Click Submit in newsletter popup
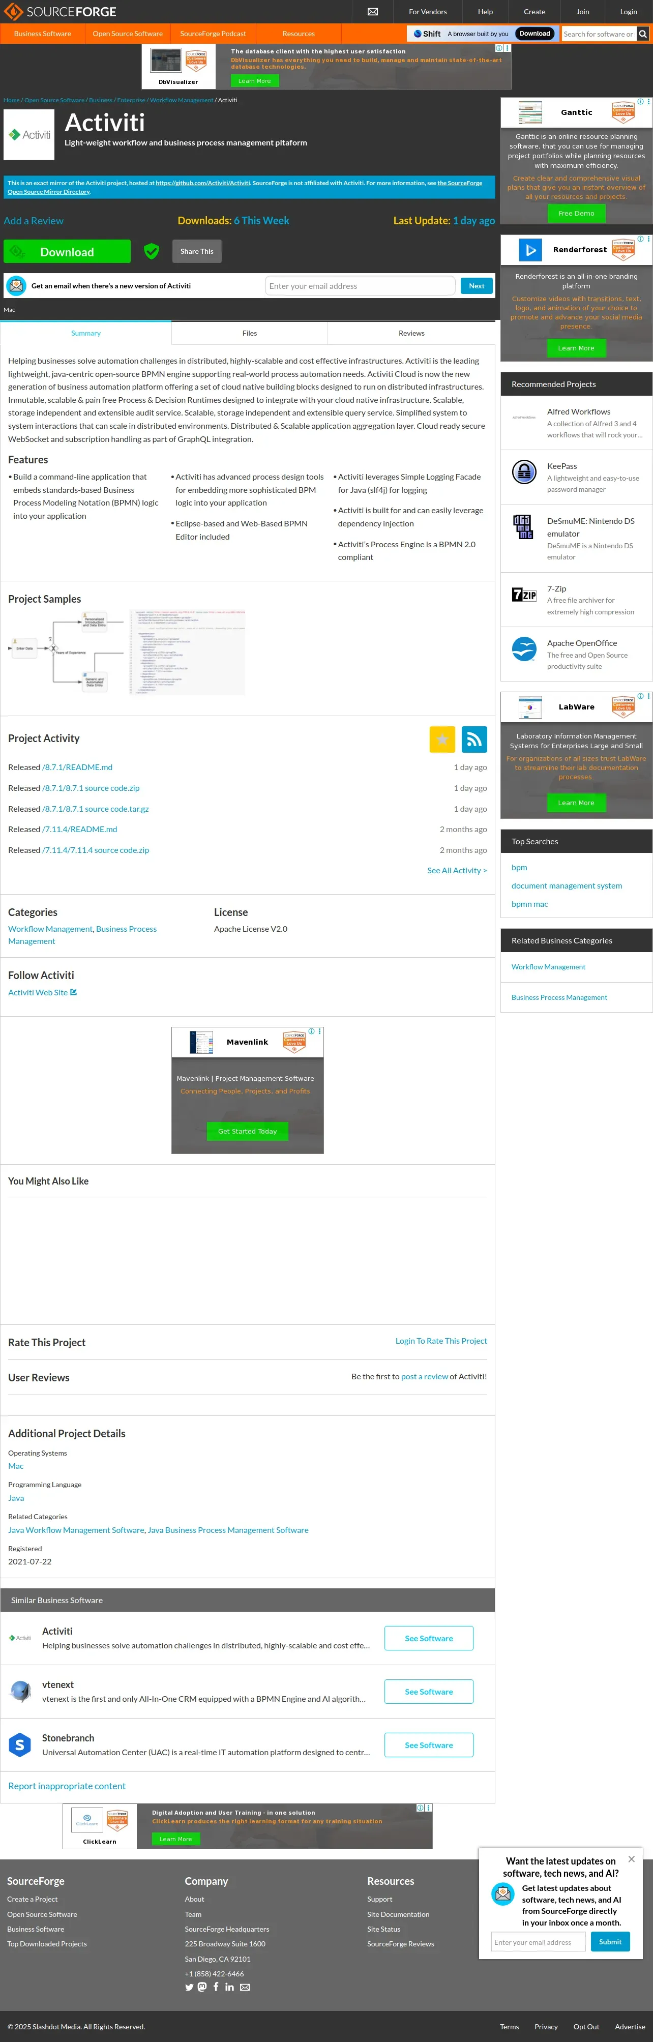Image resolution: width=653 pixels, height=2042 pixels. [610, 1941]
